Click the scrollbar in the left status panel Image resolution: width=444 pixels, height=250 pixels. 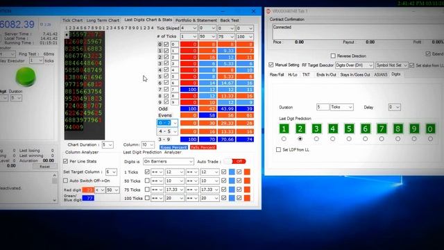point(54,187)
